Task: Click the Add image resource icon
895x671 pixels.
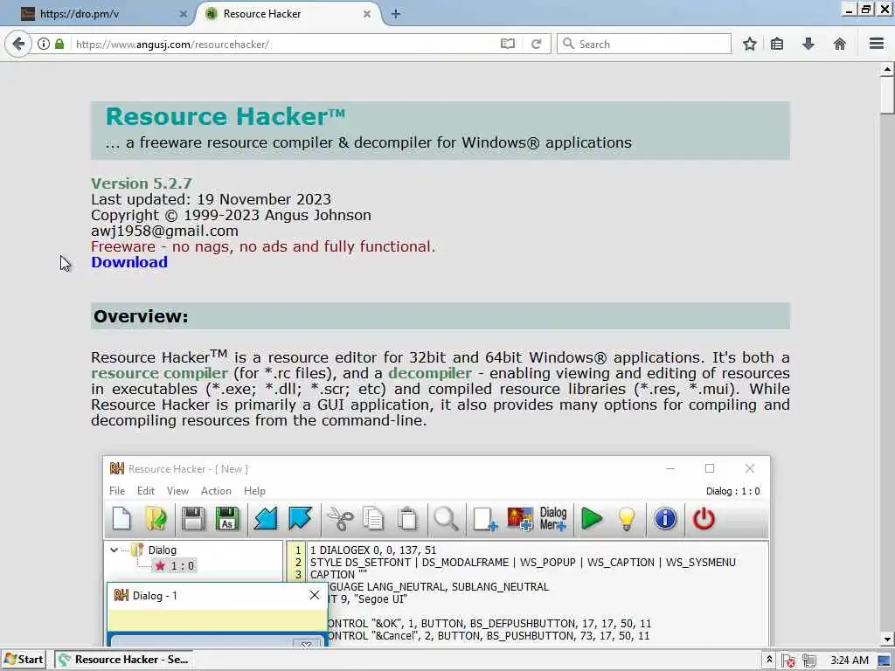Action: click(x=519, y=519)
